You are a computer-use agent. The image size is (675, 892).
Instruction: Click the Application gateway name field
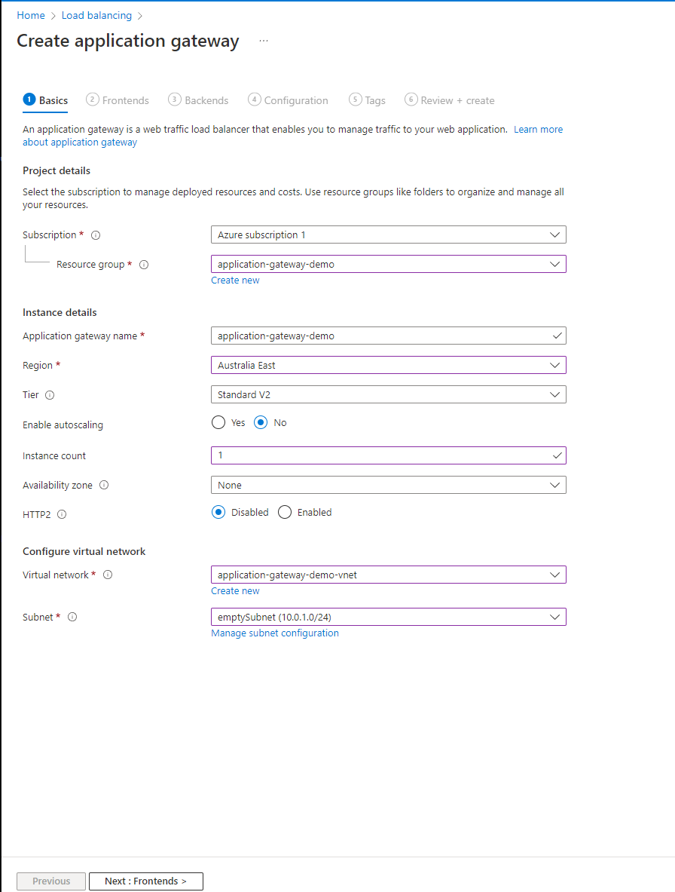388,336
